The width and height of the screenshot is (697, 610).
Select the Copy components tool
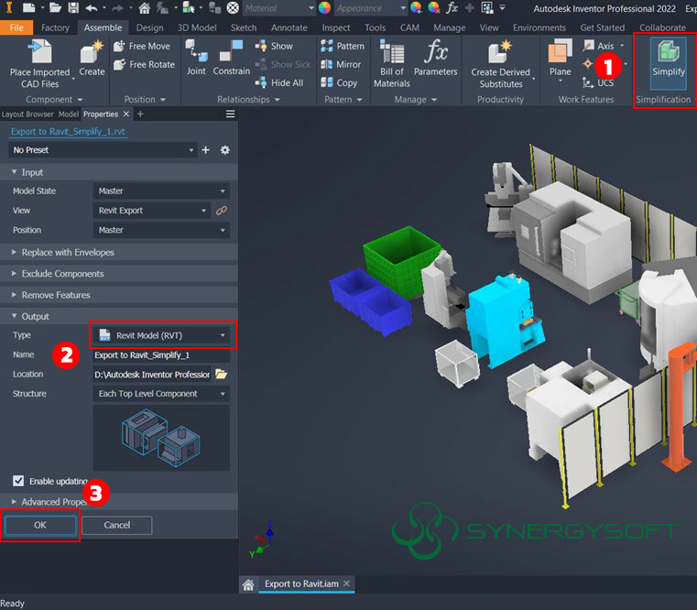339,82
